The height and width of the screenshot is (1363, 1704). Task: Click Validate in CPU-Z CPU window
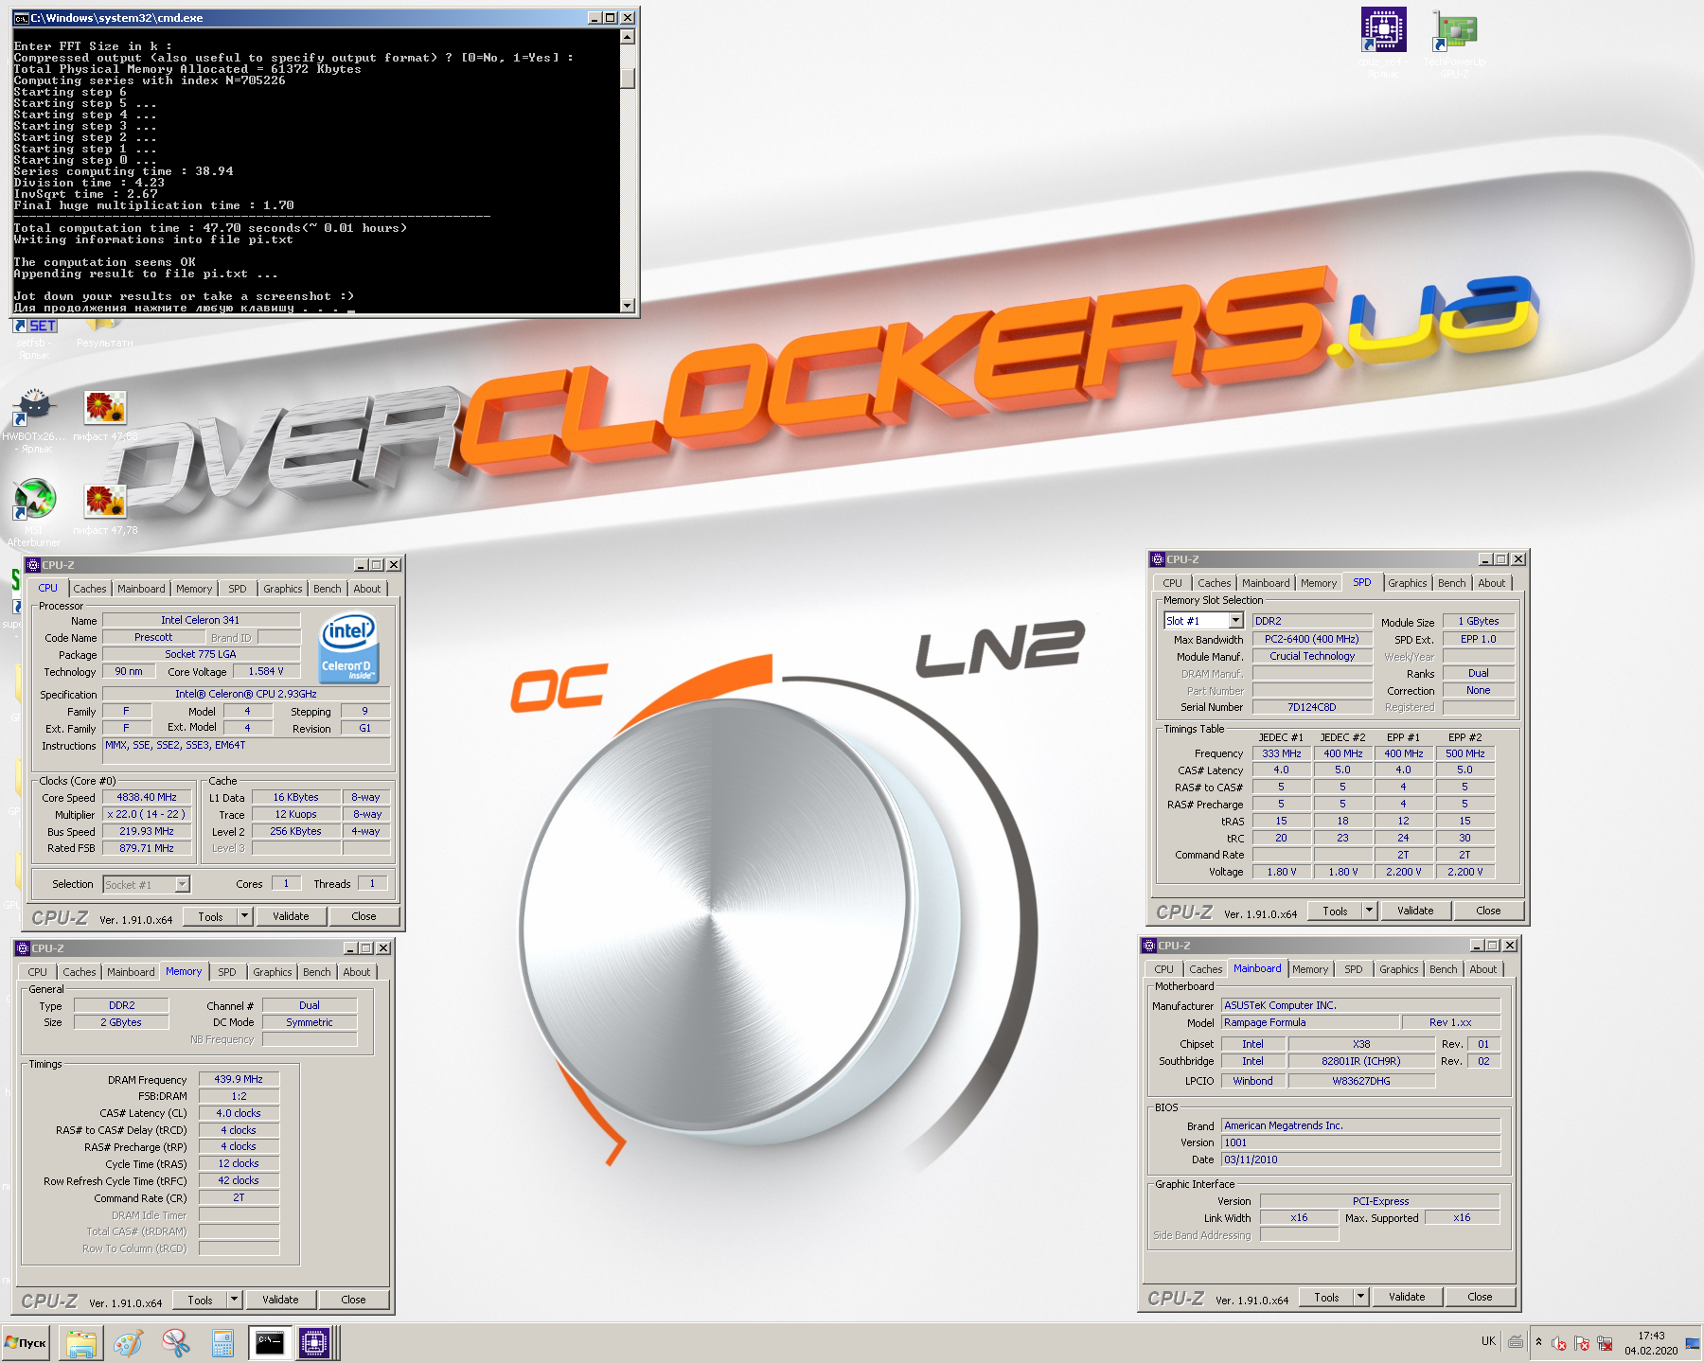[x=291, y=916]
